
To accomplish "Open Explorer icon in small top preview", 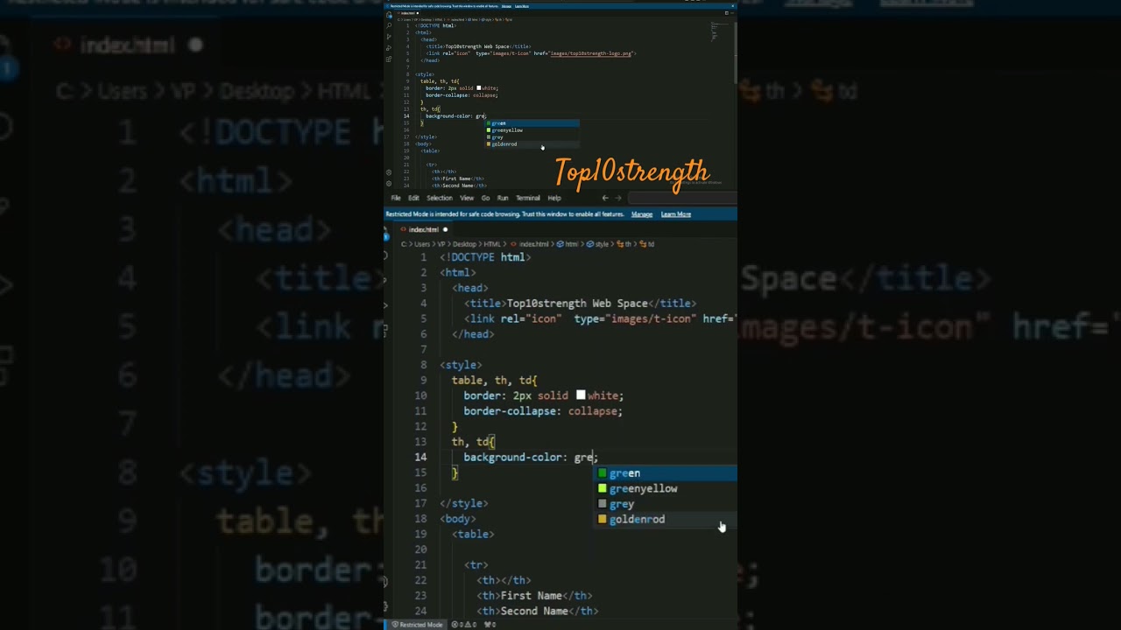I will 389,15.
